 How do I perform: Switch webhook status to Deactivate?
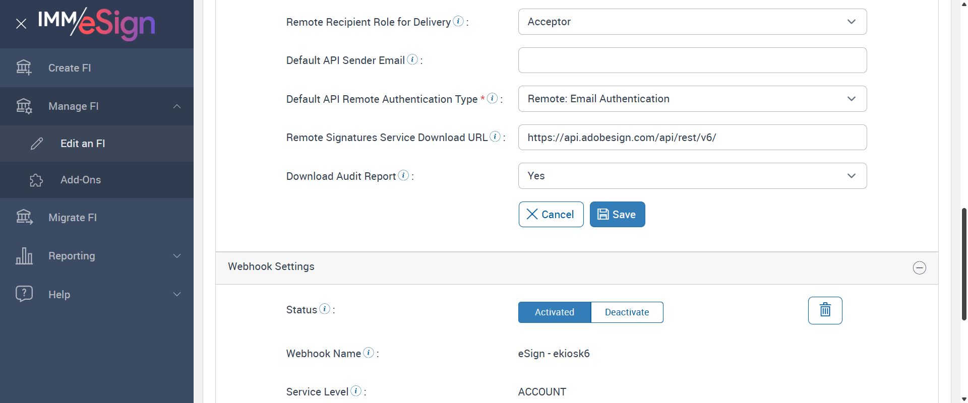(x=627, y=312)
